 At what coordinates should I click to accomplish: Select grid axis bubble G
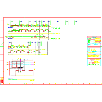click(x=67, y=22)
